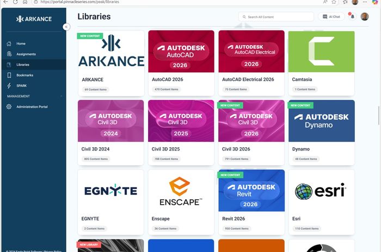Click the Revit 2026 title text

click(x=233, y=219)
